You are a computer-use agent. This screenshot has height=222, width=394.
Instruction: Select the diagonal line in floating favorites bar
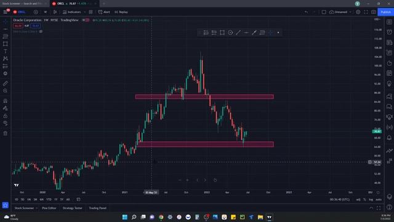[238, 33]
